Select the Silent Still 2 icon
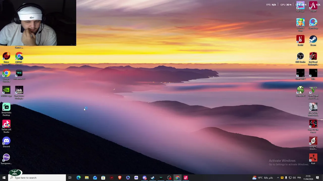The image size is (323, 181). click(x=300, y=74)
